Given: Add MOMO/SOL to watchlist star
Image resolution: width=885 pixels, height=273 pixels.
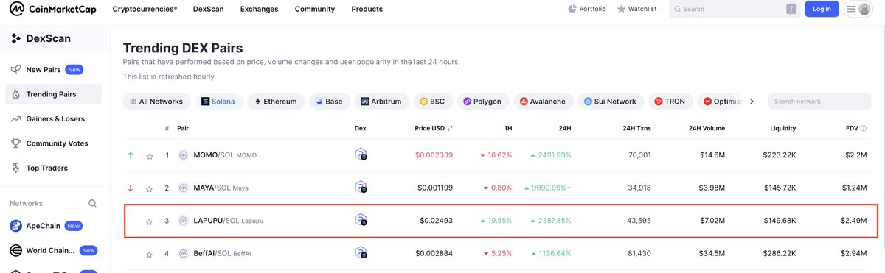Looking at the screenshot, I should pos(150,156).
